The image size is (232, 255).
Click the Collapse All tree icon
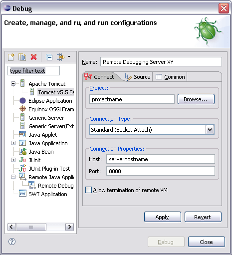(49, 57)
